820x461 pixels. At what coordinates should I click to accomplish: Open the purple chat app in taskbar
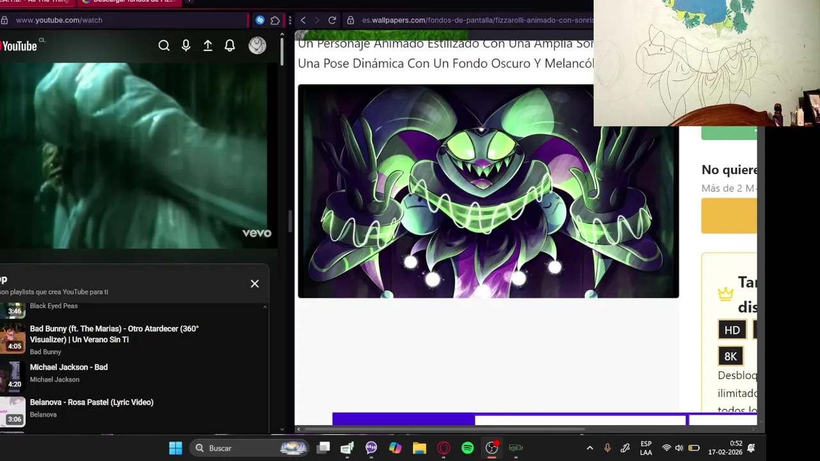371,448
